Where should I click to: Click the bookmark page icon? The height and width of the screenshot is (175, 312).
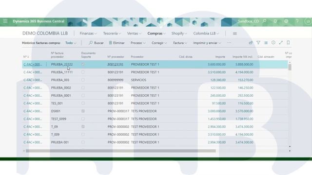click(x=288, y=43)
